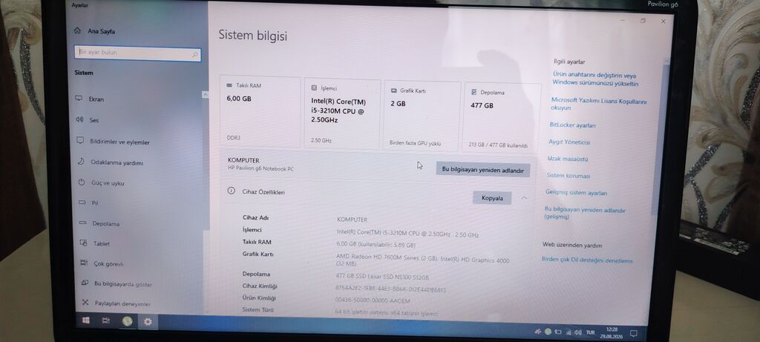This screenshot has height=342, width=760.
Task: Open Çok görevli multitasking settings
Action: tap(108, 264)
